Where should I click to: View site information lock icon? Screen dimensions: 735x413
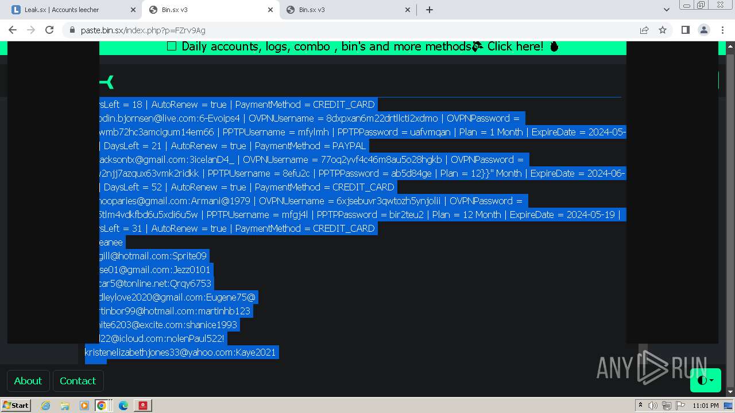(72, 30)
